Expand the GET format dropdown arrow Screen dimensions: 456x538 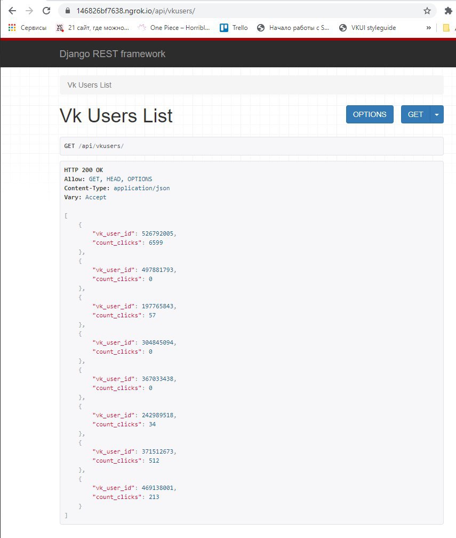pyautogui.click(x=437, y=114)
